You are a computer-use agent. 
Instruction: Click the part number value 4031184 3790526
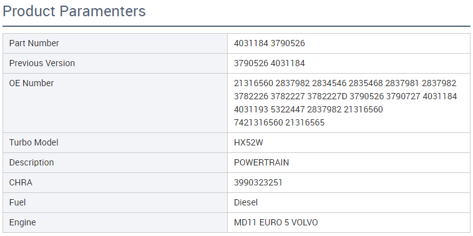(270, 44)
